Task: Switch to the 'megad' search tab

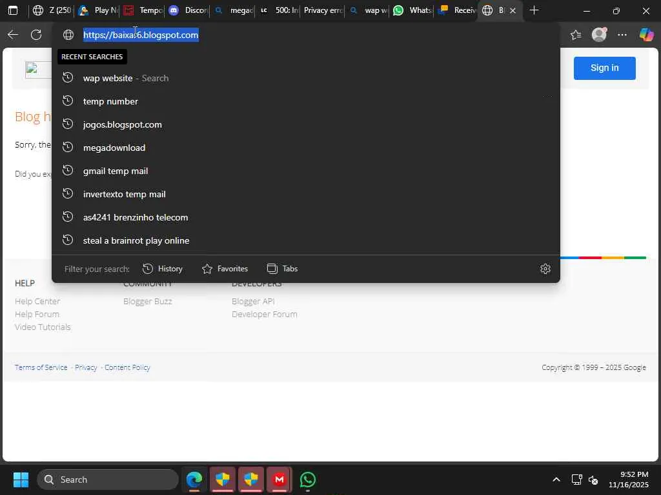Action: pyautogui.click(x=233, y=10)
